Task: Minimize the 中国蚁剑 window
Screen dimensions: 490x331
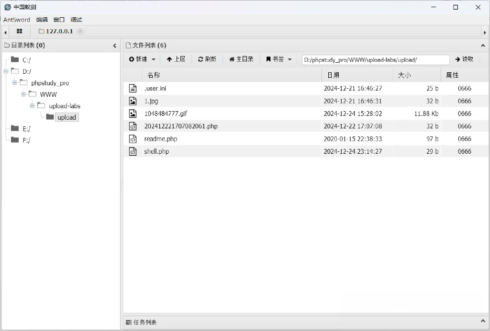Action: (434, 7)
